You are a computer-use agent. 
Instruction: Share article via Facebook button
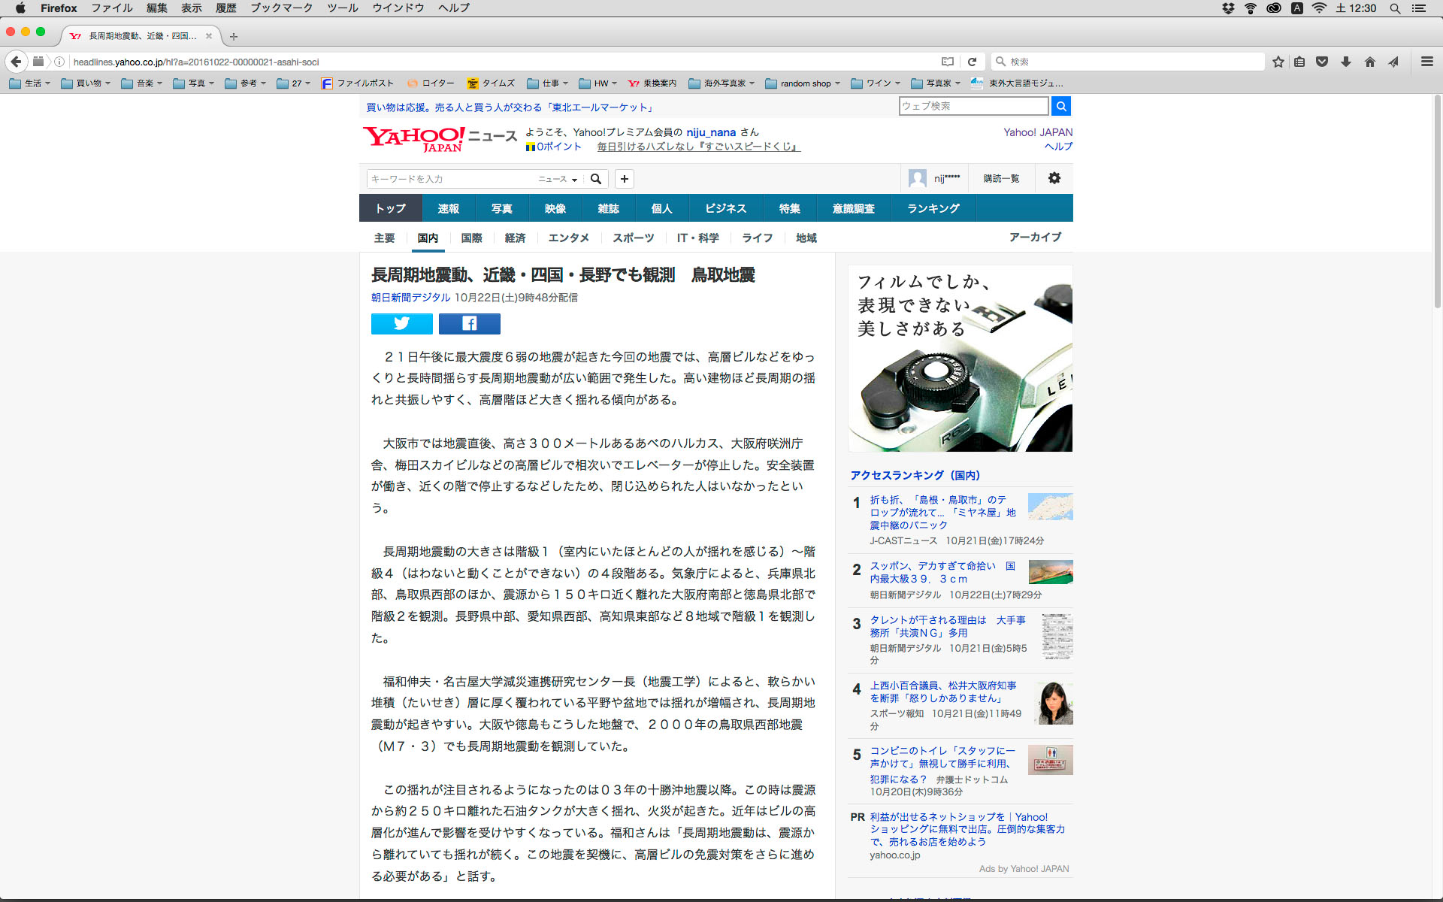[469, 324]
